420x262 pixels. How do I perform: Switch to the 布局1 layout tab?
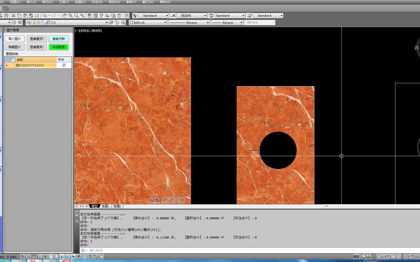point(105,206)
